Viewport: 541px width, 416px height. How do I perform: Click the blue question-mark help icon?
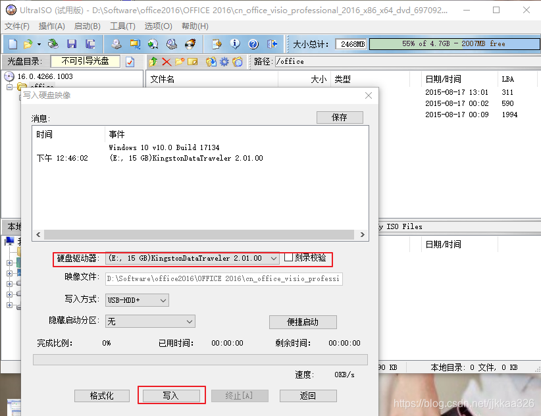click(253, 44)
